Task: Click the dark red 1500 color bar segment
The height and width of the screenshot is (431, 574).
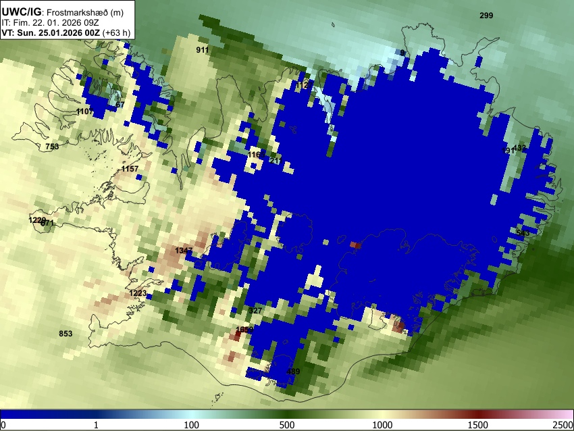Action: [478, 415]
